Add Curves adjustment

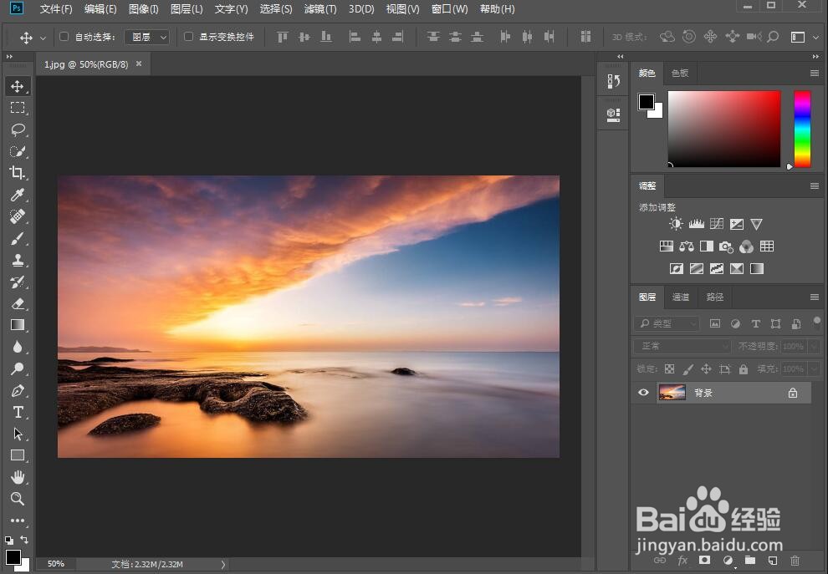pos(717,224)
